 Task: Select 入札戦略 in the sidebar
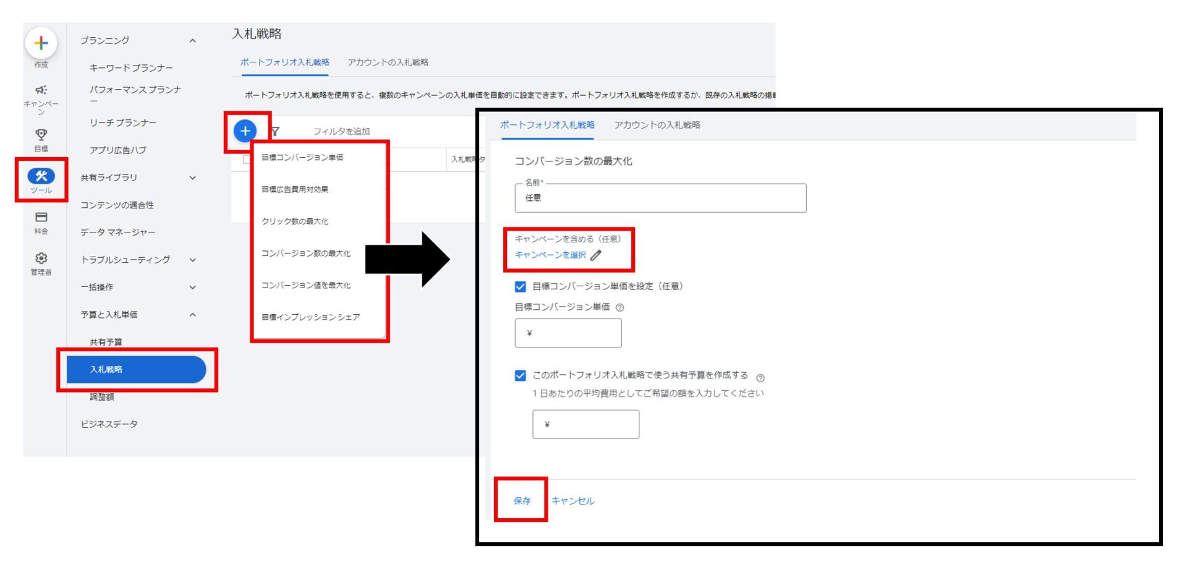click(136, 370)
